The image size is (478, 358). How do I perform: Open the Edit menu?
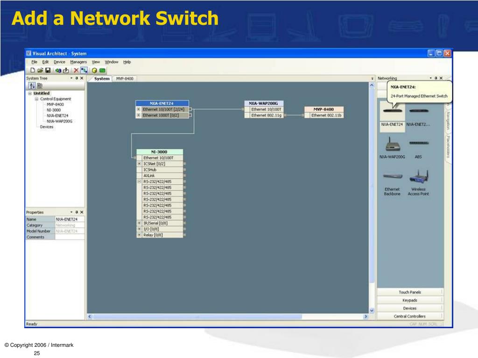[45, 62]
